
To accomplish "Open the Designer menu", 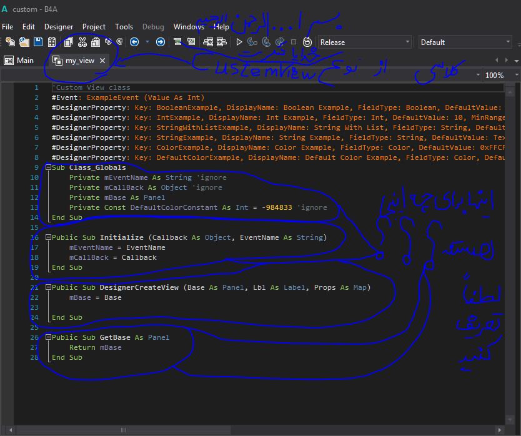I will click(x=58, y=27).
